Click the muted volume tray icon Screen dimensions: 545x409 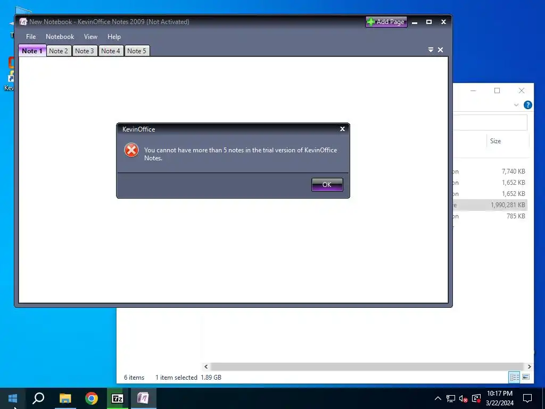(x=464, y=398)
